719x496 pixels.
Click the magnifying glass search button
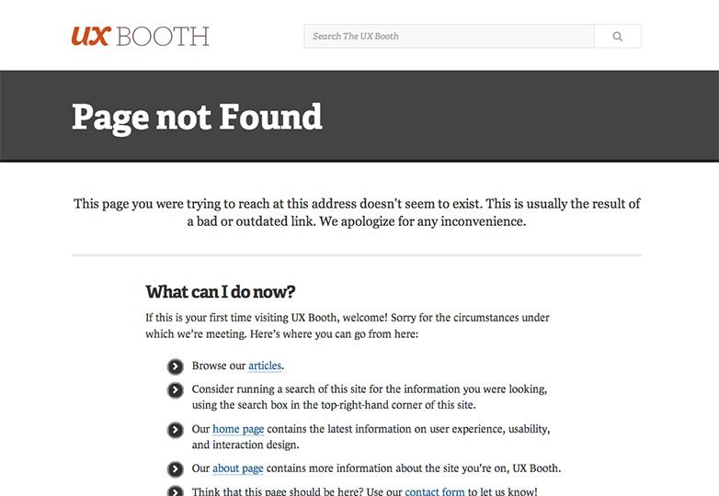coord(617,36)
